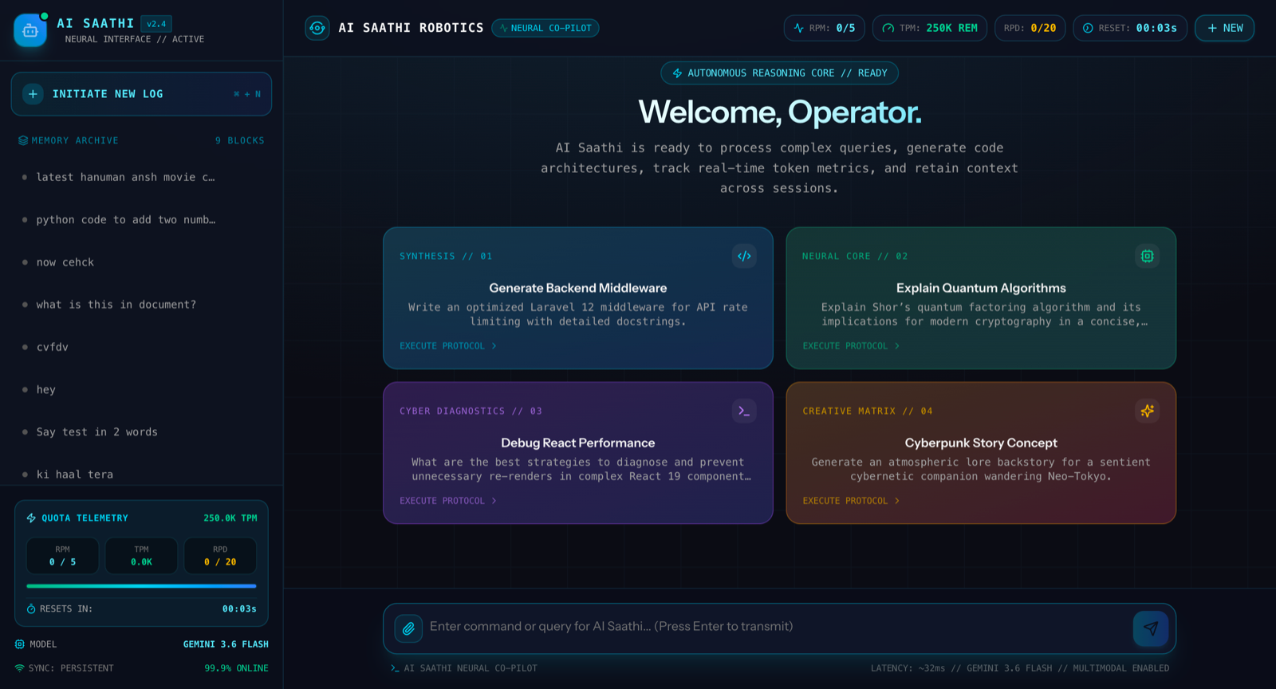1276x689 pixels.
Task: Click the terminal icon on Cyber Diagnostics card
Action: click(744, 411)
